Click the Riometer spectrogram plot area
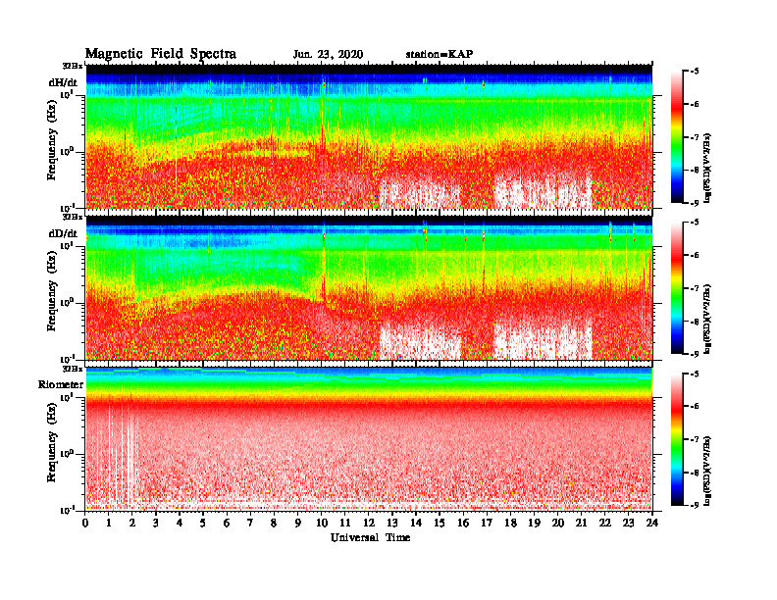 point(369,438)
